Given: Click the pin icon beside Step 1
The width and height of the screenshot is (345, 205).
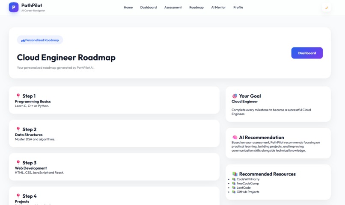Looking at the screenshot, I should [18, 96].
